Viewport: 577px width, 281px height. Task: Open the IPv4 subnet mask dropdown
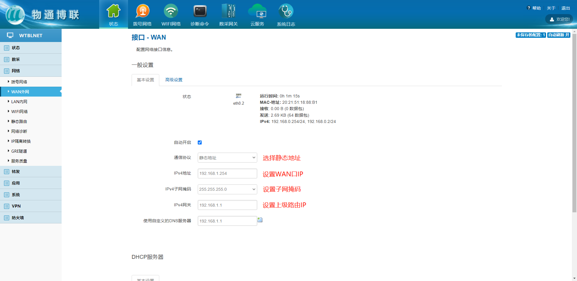[x=227, y=189]
